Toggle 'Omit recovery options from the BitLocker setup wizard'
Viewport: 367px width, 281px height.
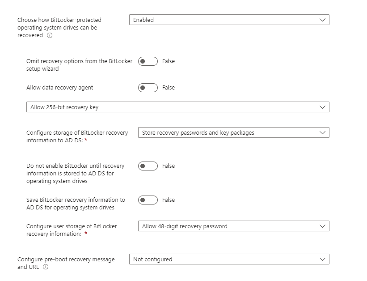click(x=148, y=61)
